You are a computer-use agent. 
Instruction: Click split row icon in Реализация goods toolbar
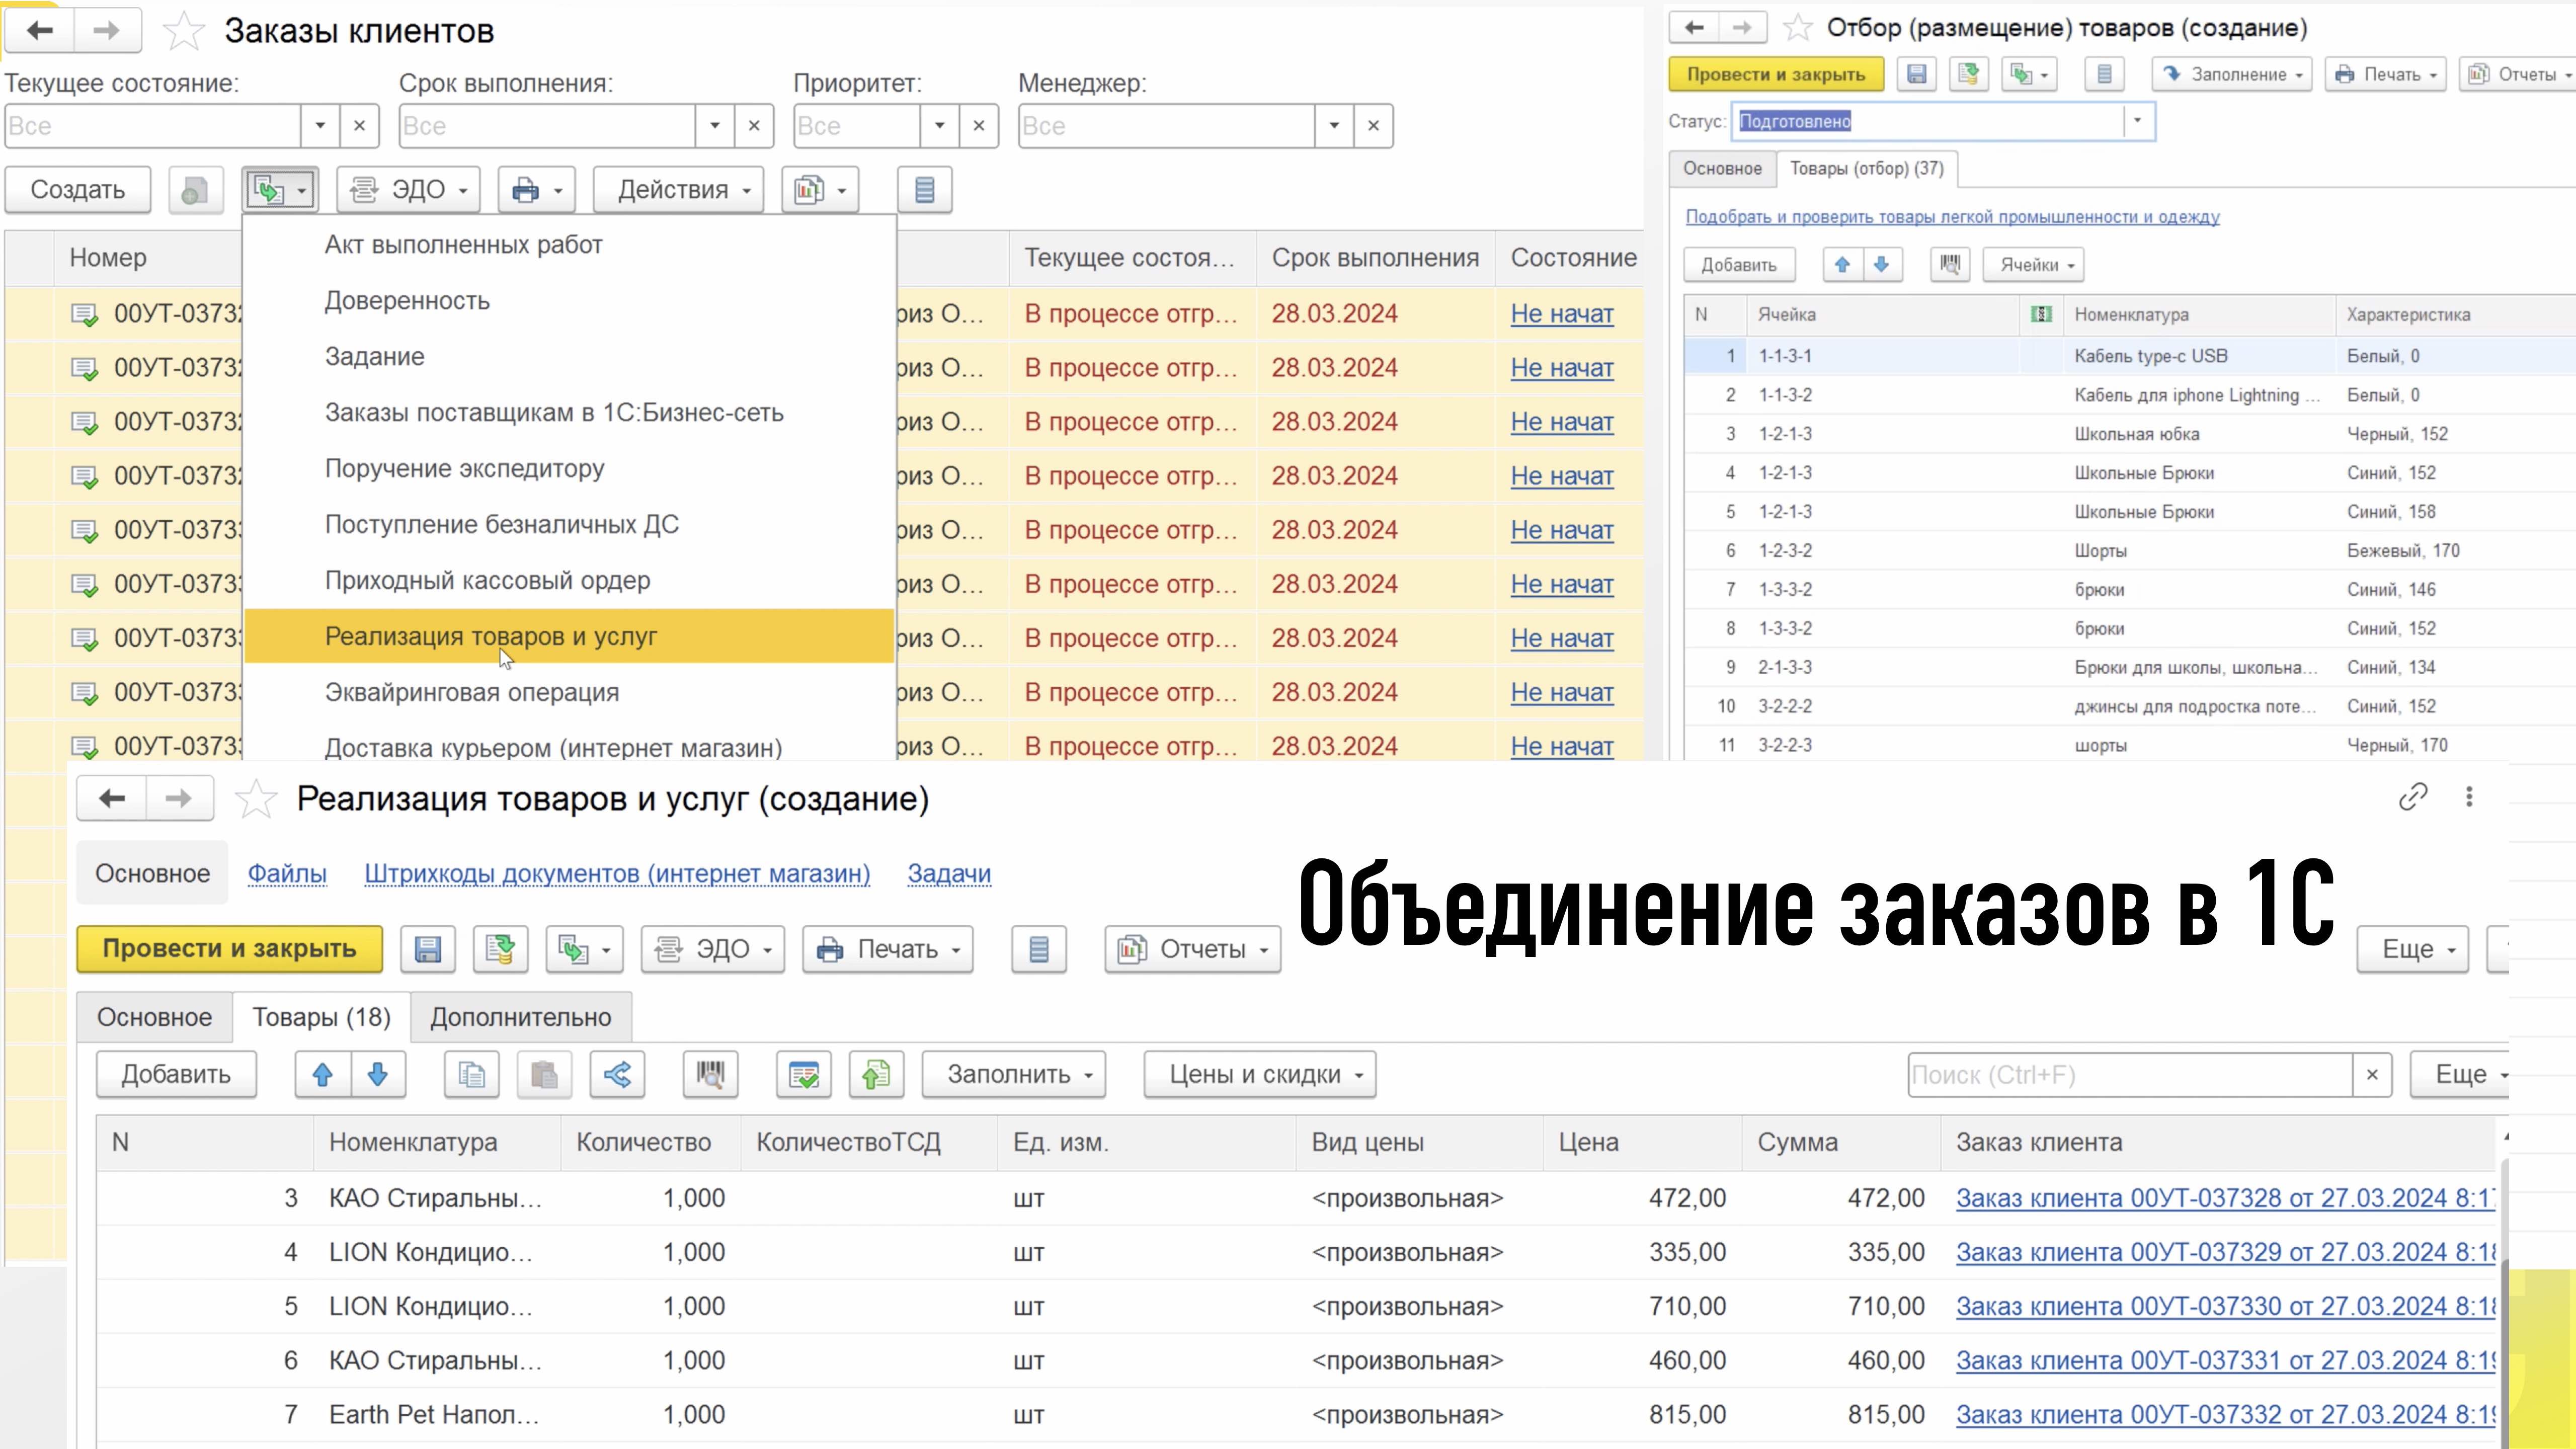[617, 1074]
